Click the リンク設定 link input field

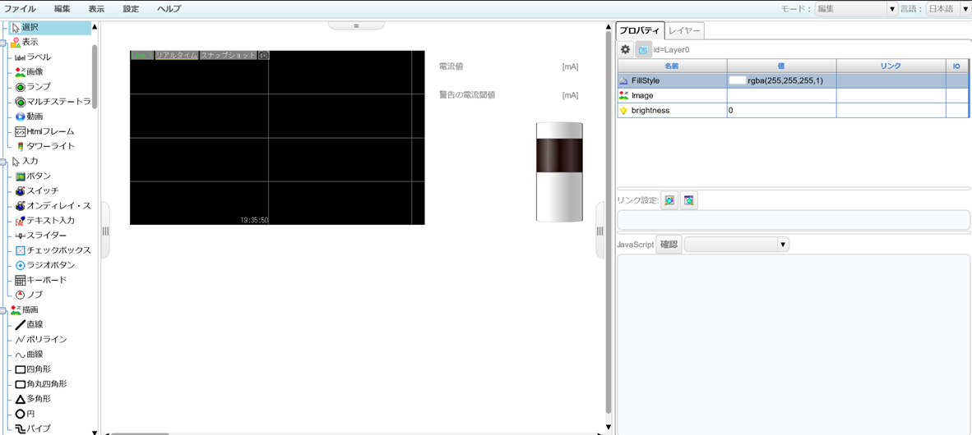click(793, 220)
